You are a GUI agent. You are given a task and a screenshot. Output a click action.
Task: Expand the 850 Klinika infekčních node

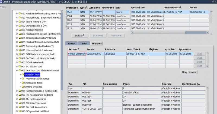[17, 14]
